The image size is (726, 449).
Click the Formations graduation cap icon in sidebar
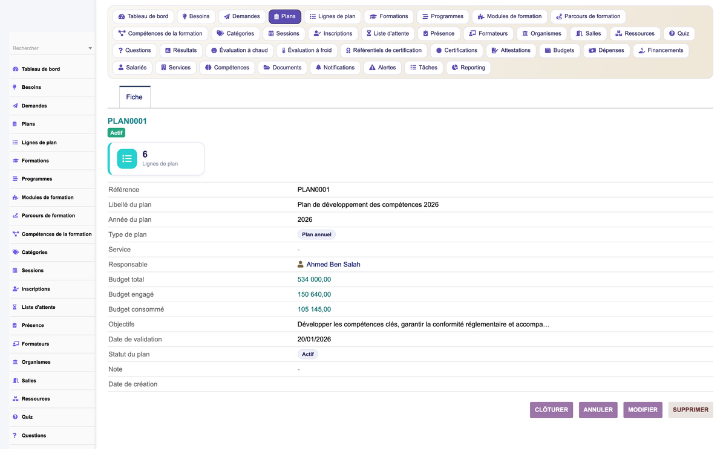click(15, 161)
